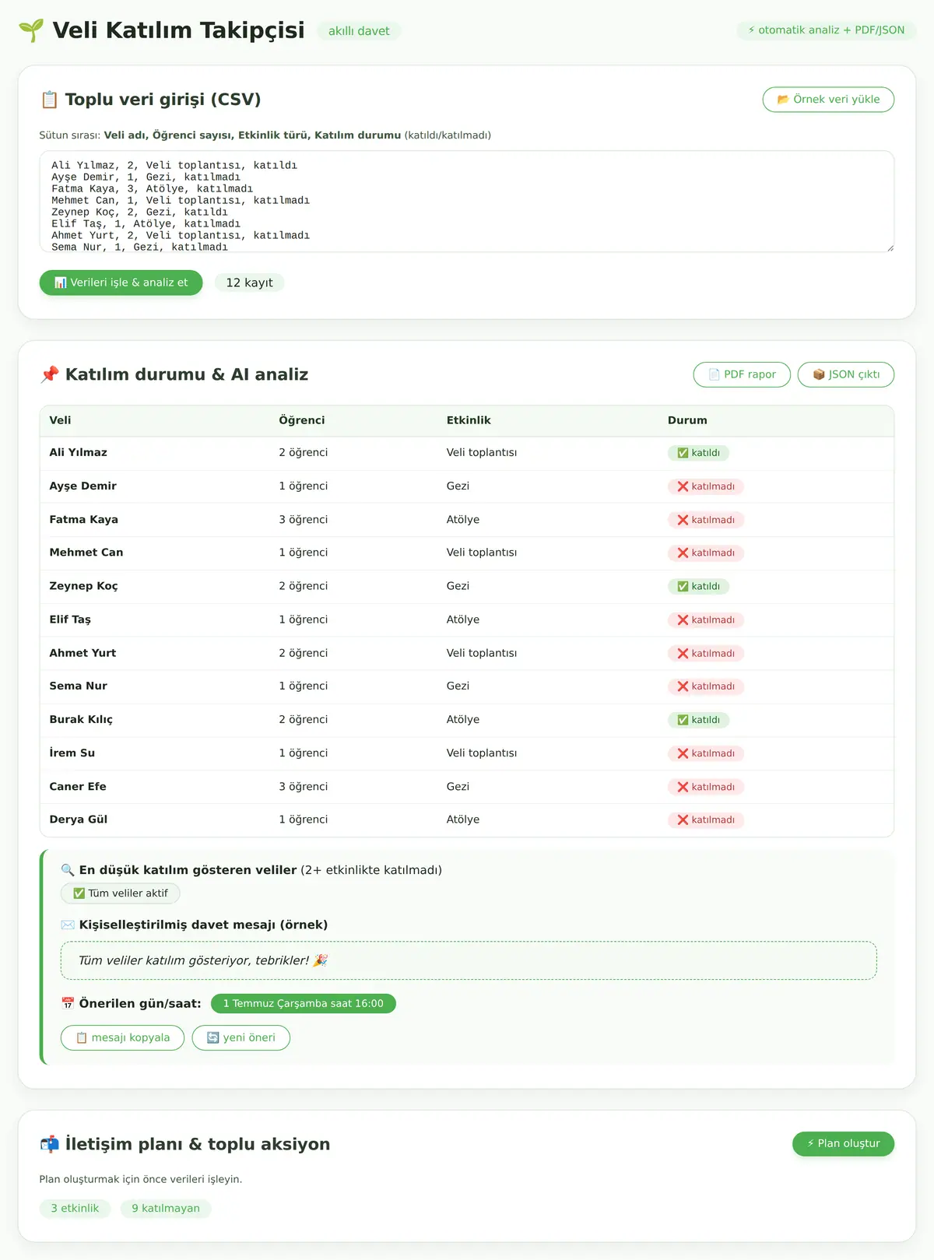Viewport: 934px width, 1260px height.
Task: Load sample data with Örnek veri yükle
Action: pos(828,100)
